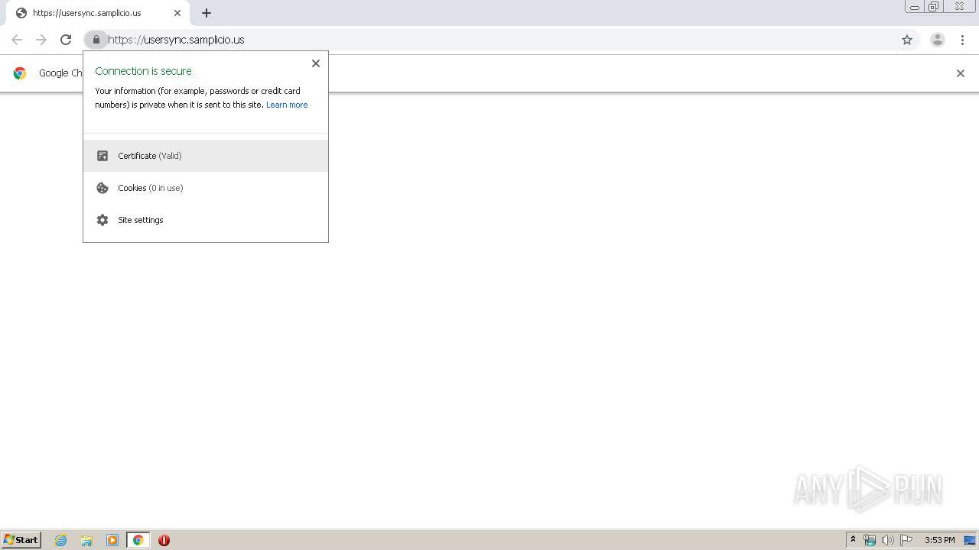
Task: Go back with the back arrow
Action: tap(17, 40)
